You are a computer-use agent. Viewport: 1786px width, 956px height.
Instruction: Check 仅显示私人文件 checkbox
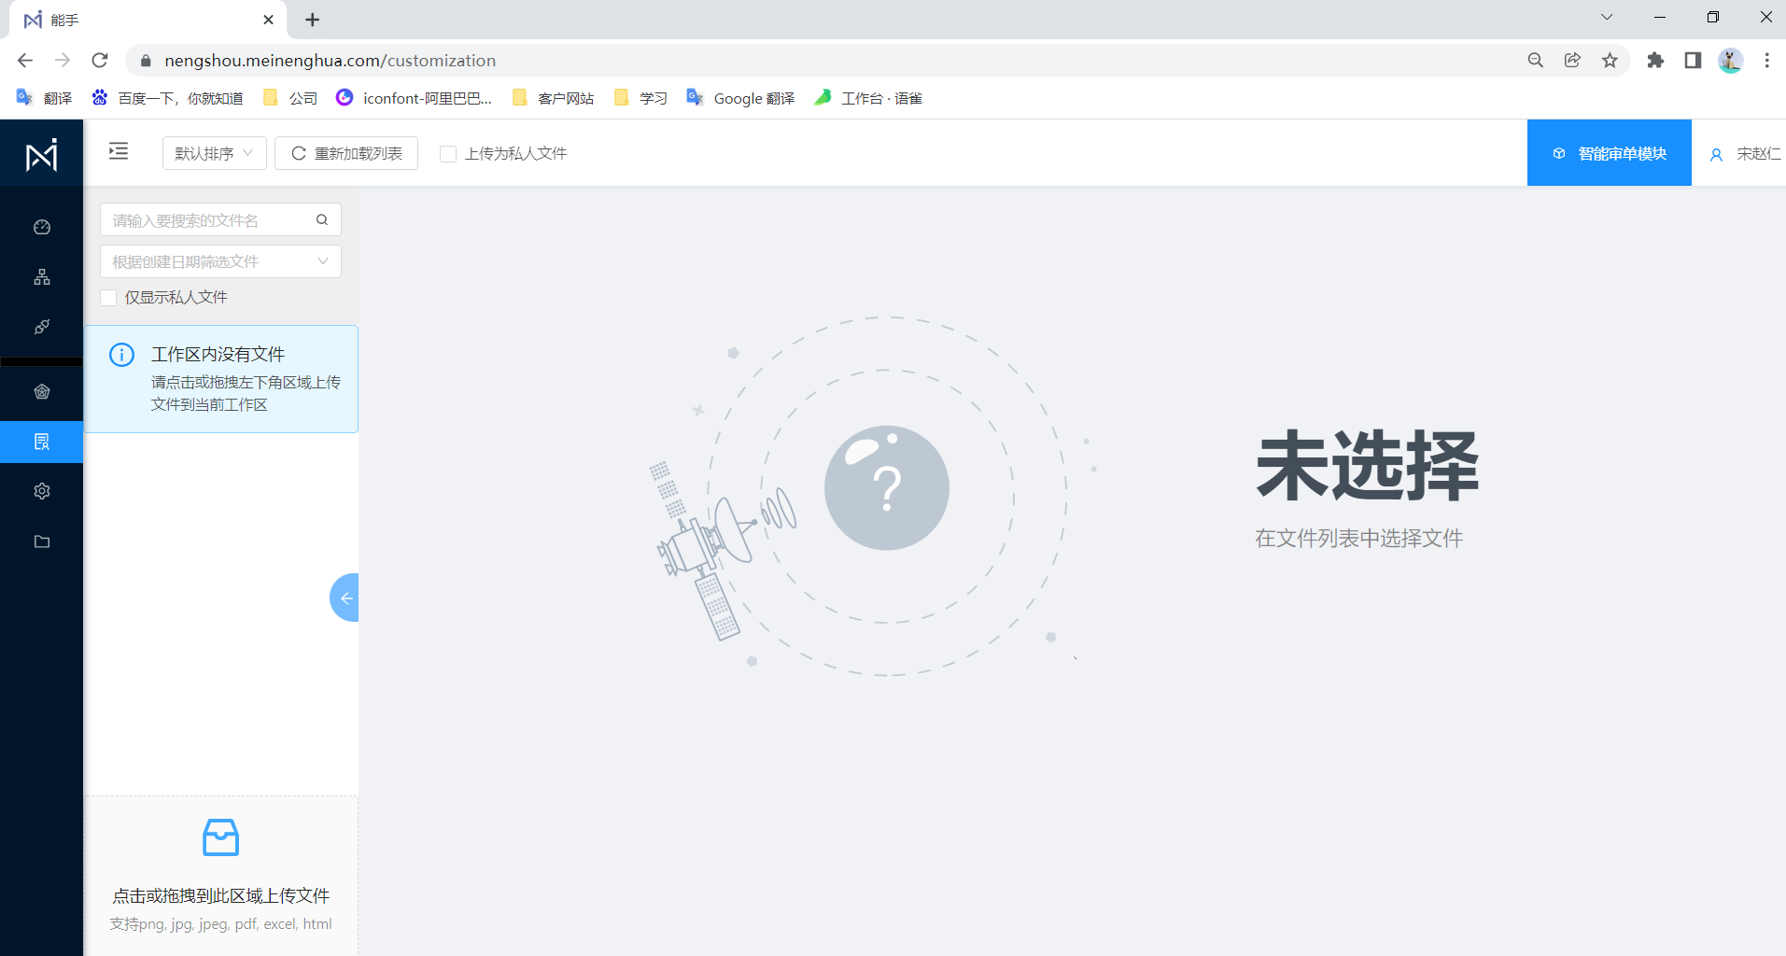pyautogui.click(x=108, y=298)
